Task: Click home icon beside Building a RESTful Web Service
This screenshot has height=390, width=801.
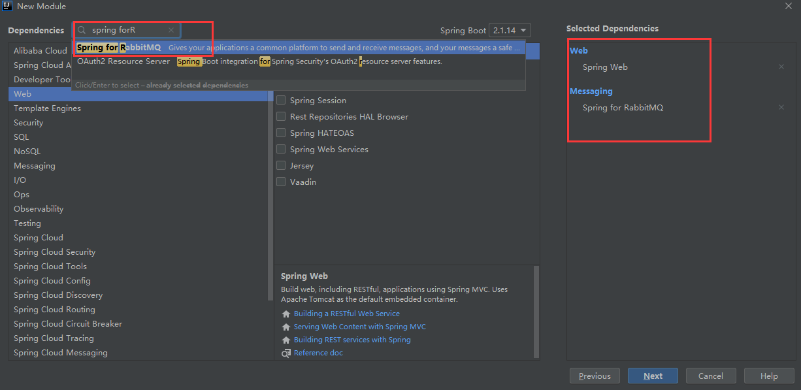Action: [x=286, y=314]
